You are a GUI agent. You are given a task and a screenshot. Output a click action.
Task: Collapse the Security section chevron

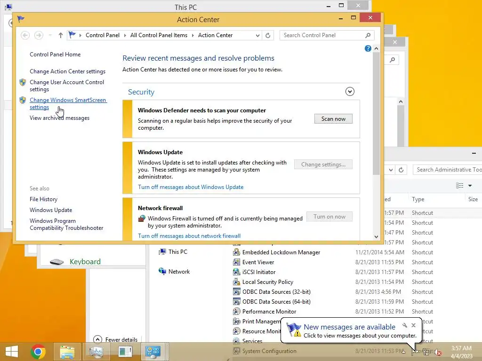click(x=350, y=92)
